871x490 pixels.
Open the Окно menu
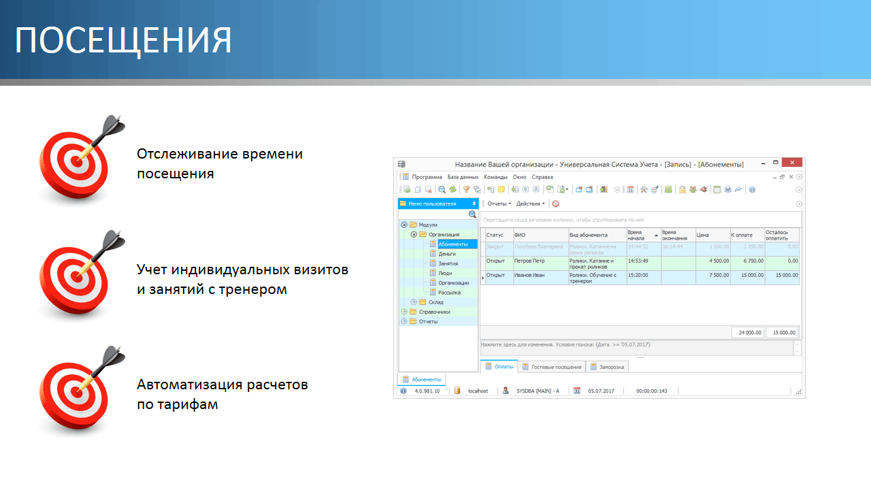[519, 177]
